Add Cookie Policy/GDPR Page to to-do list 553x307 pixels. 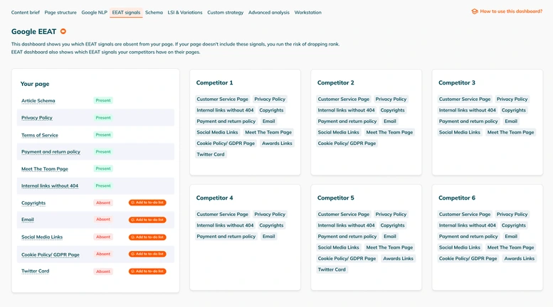(x=147, y=254)
